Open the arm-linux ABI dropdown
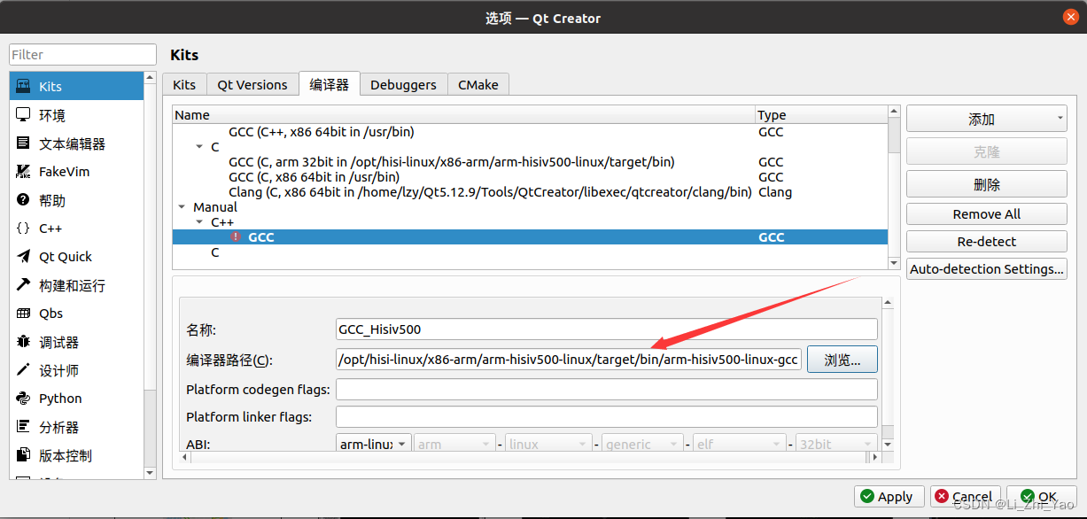The width and height of the screenshot is (1087, 519). [374, 444]
